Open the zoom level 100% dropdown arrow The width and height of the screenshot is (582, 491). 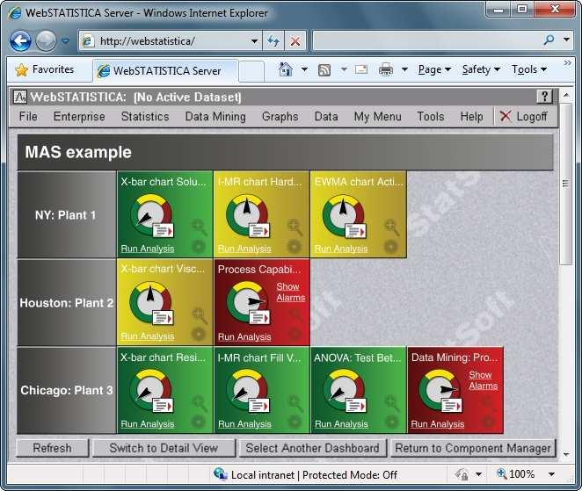551,474
